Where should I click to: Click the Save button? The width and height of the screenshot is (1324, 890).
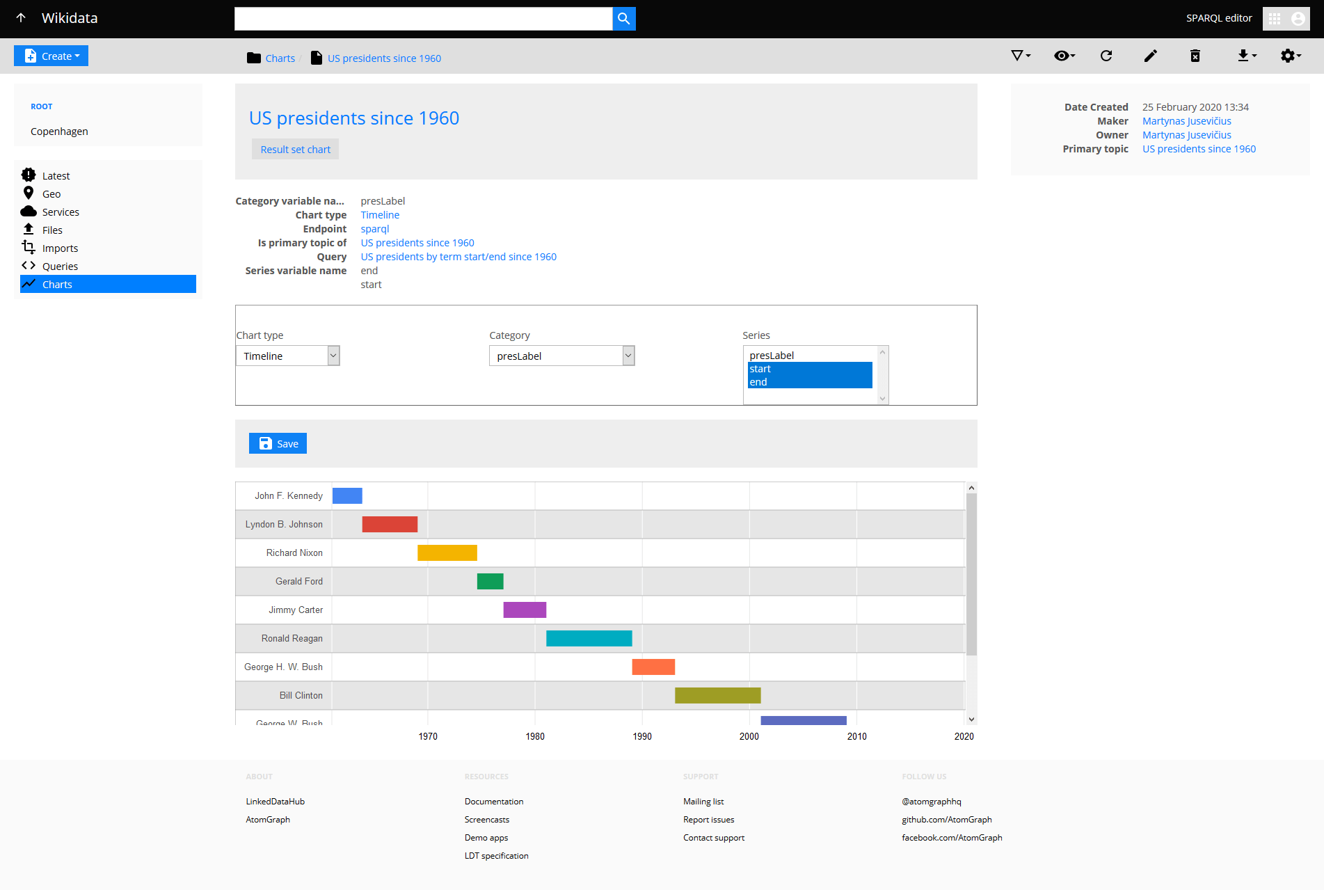point(278,443)
